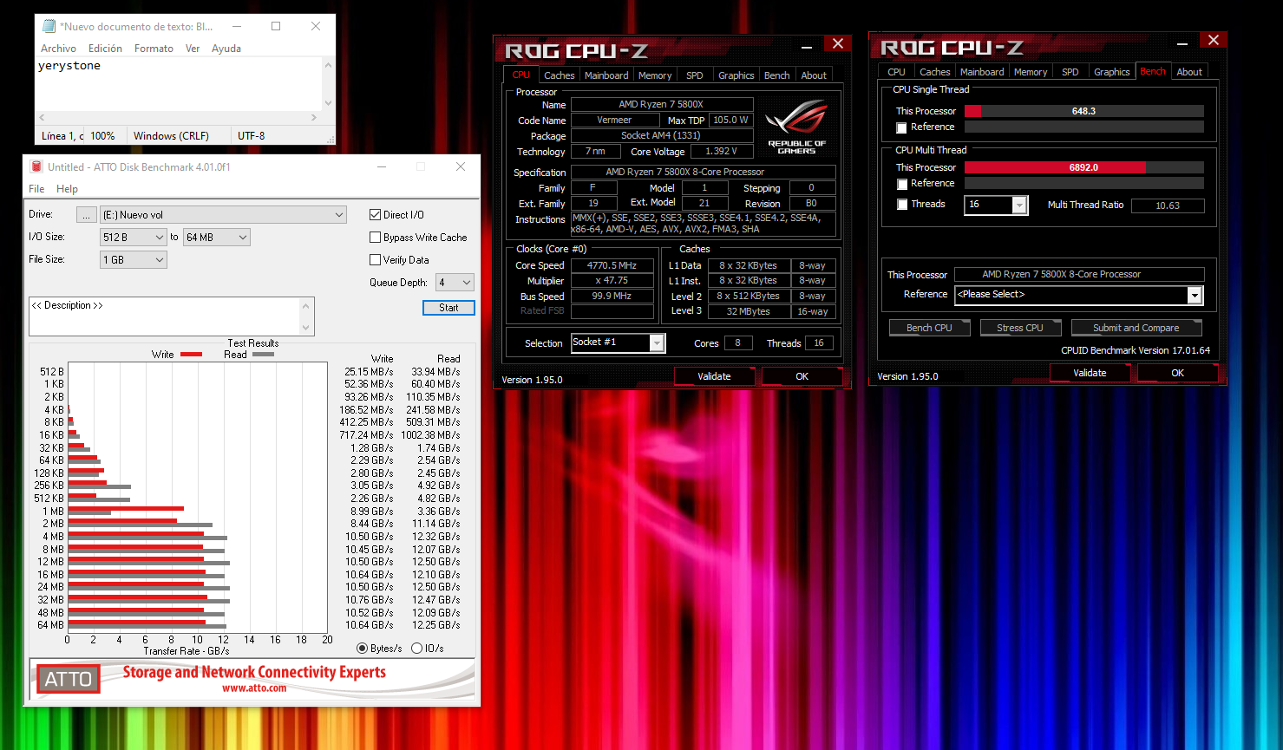Check the CPU Single Thread Reference checkbox
Screen dimensions: 1283x750
click(901, 127)
